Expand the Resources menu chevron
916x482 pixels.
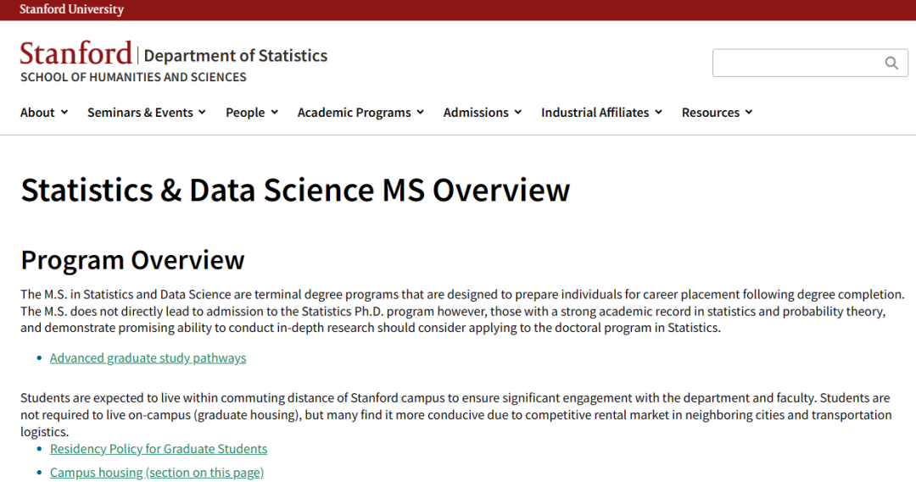[x=748, y=113]
